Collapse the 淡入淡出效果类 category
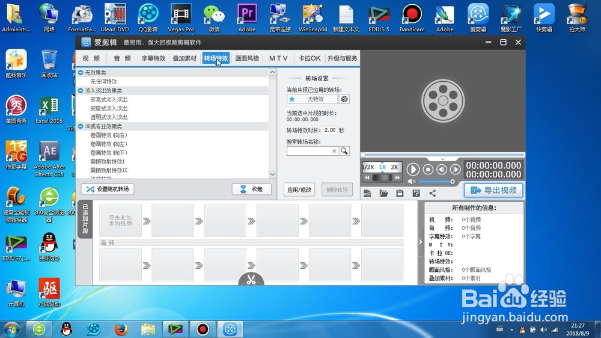 pyautogui.click(x=81, y=91)
